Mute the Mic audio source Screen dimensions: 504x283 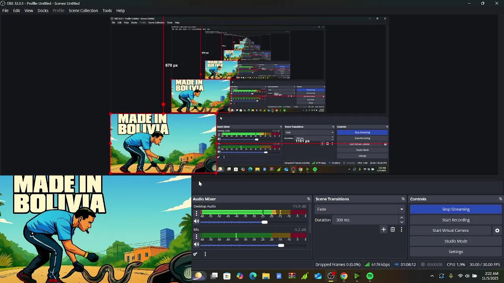pos(196,244)
